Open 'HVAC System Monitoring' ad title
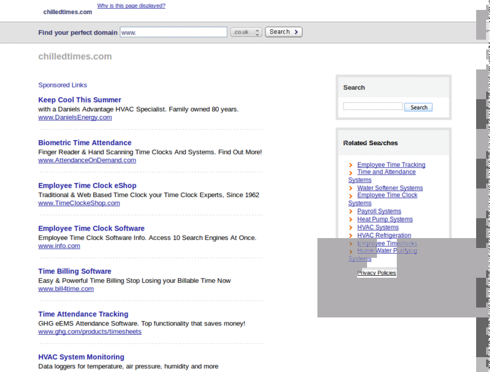Viewport: 496px width, 372px height. pyautogui.click(x=81, y=357)
